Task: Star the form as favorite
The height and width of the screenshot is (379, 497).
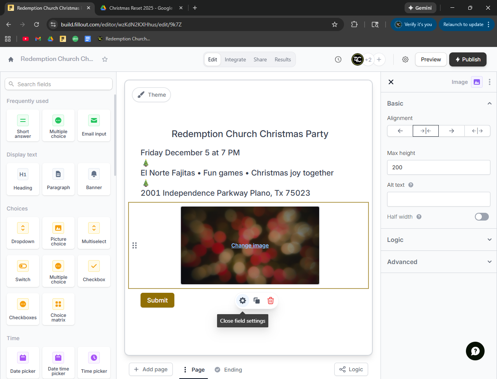Action: [x=105, y=59]
